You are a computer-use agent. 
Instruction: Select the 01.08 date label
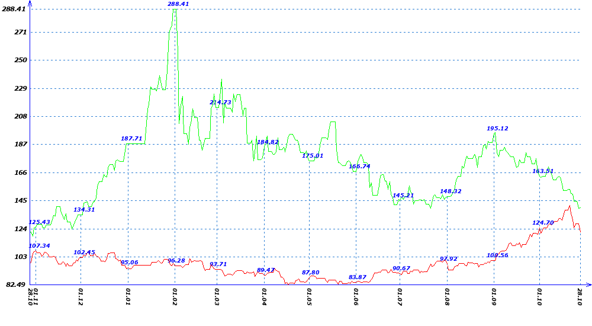pyautogui.click(x=448, y=297)
